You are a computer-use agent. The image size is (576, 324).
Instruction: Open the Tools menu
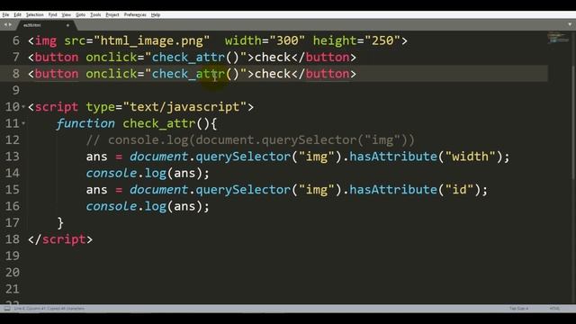point(95,14)
